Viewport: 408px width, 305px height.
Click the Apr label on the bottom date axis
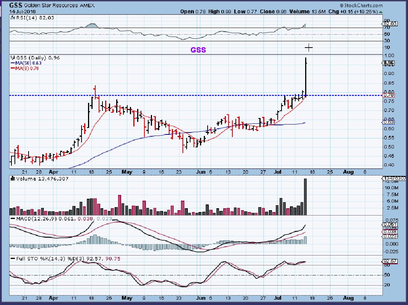point(53,298)
